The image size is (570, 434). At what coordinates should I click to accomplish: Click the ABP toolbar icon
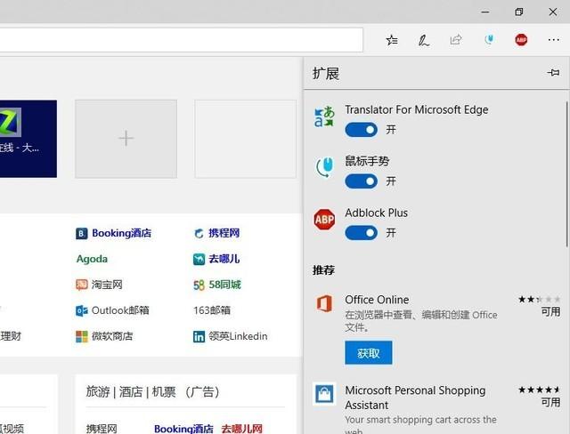click(x=521, y=39)
